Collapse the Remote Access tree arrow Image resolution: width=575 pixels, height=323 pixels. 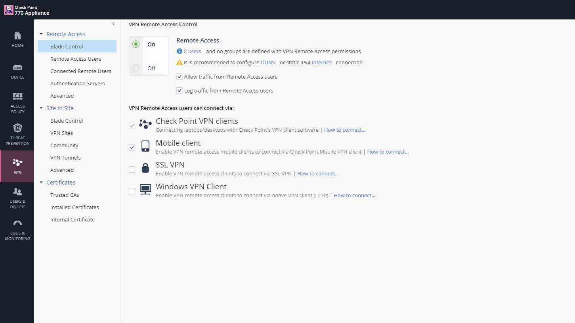[x=41, y=34]
